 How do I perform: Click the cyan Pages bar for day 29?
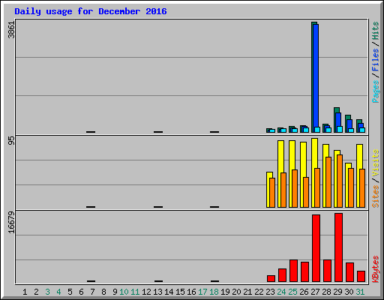point(340,129)
